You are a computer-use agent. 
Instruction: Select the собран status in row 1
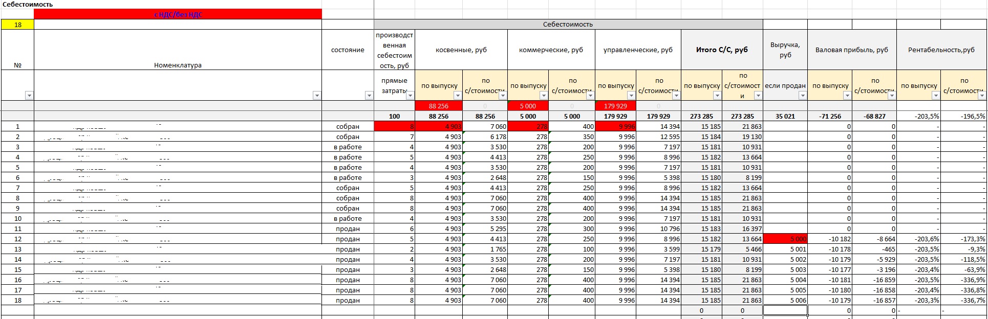point(348,126)
